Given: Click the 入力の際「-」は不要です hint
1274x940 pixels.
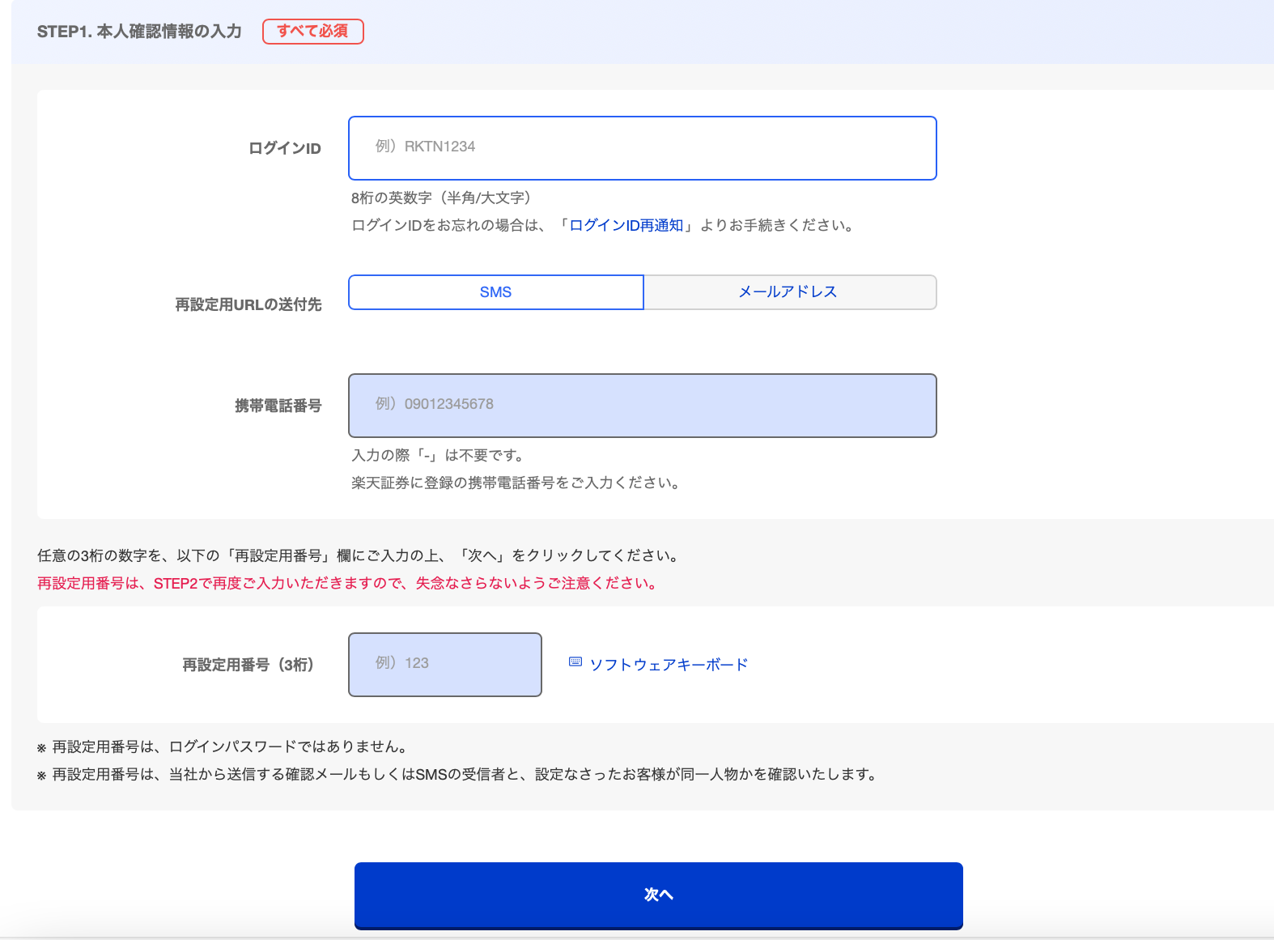Looking at the screenshot, I should pos(438,456).
